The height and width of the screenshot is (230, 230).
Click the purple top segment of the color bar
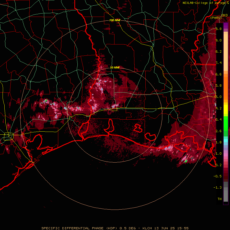[x=226, y=26]
